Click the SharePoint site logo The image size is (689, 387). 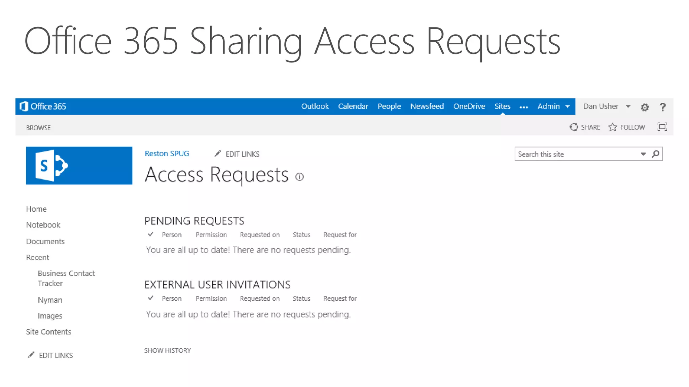(79, 166)
